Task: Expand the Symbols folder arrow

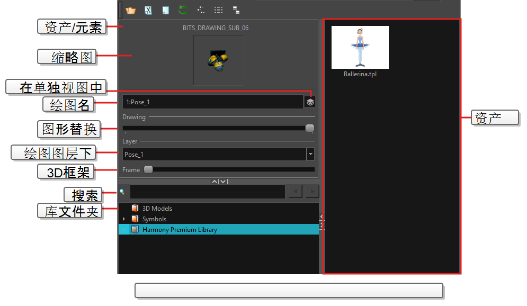Action: pos(124,219)
